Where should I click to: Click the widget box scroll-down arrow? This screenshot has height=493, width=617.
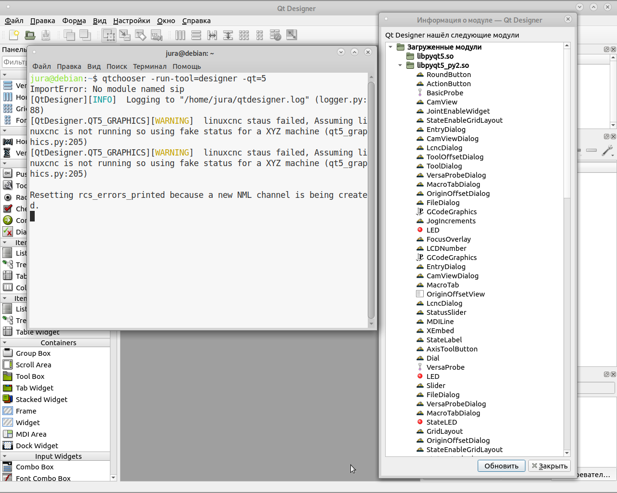(113, 478)
